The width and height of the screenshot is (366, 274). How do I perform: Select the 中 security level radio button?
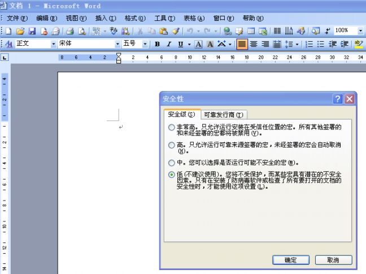(171, 163)
